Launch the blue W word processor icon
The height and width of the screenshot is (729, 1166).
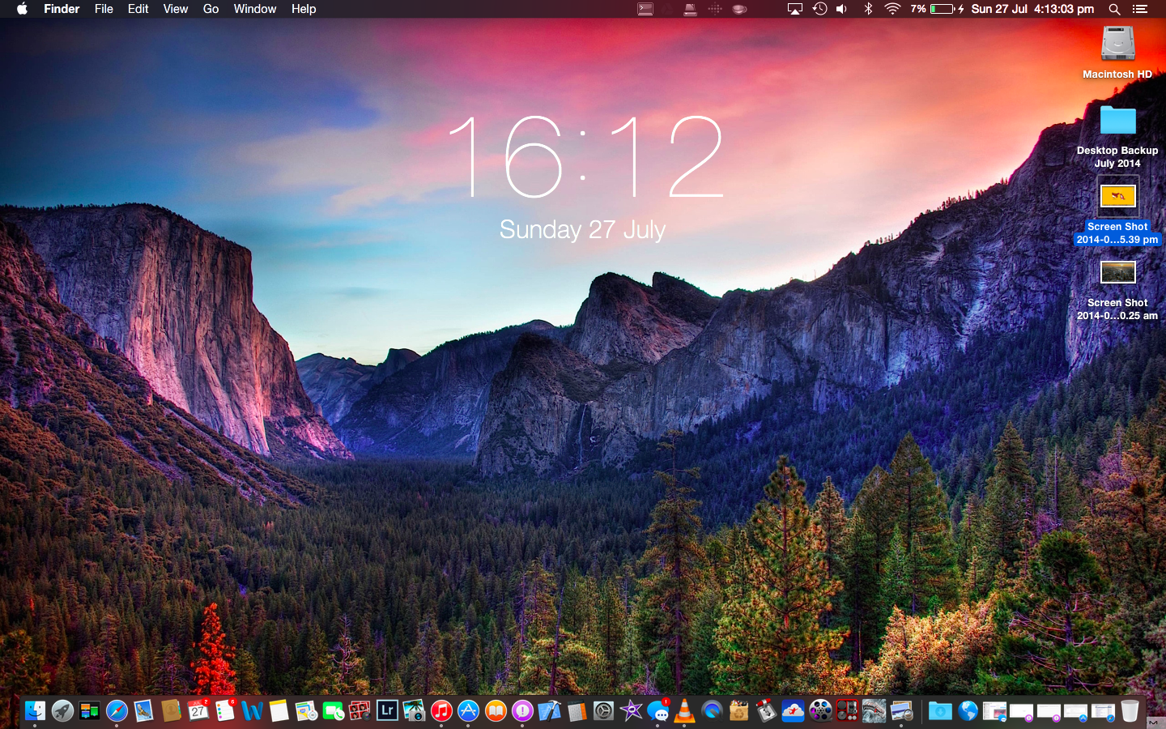[252, 711]
